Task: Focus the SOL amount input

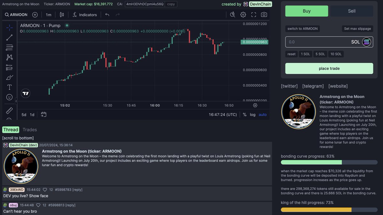Action: click(329, 42)
